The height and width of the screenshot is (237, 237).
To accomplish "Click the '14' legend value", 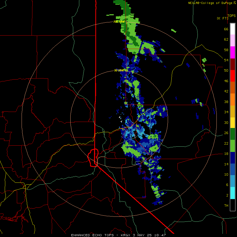I will (x=226, y=164).
